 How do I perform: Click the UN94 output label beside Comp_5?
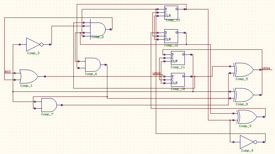click(x=266, y=69)
